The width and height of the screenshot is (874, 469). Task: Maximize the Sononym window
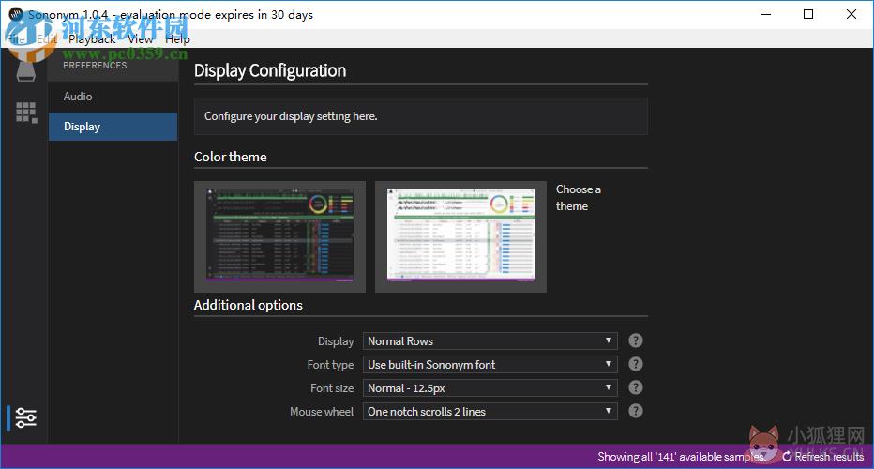point(808,14)
